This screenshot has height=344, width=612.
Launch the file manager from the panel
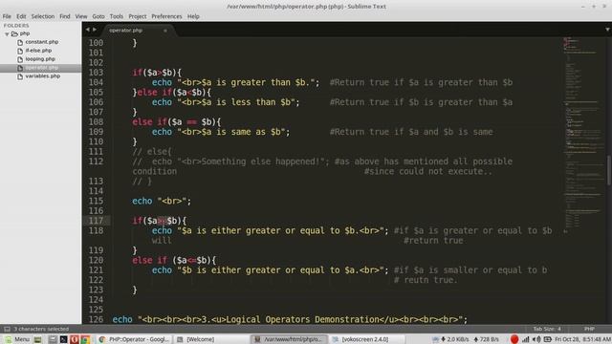53,339
